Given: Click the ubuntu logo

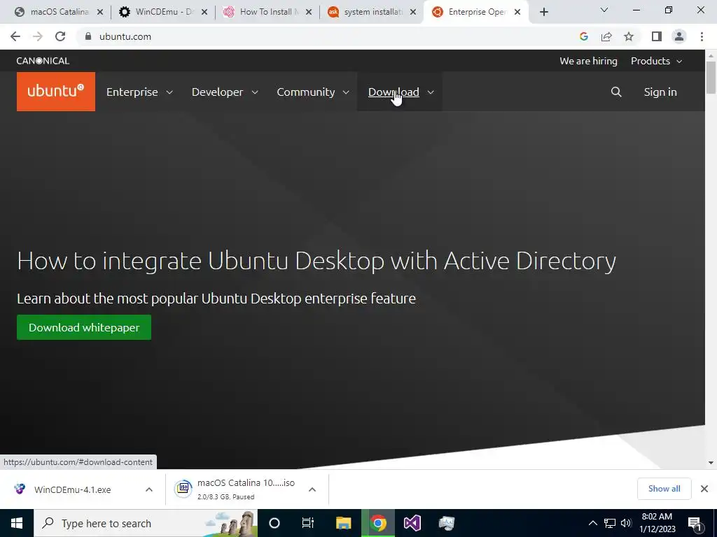Looking at the screenshot, I should click(x=56, y=92).
